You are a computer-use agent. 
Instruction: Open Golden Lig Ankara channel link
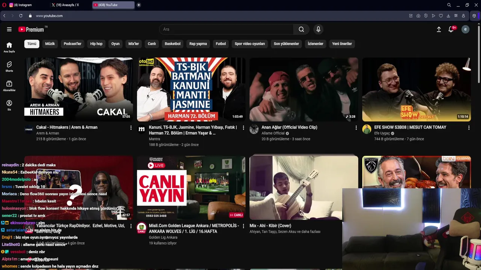[x=163, y=237]
